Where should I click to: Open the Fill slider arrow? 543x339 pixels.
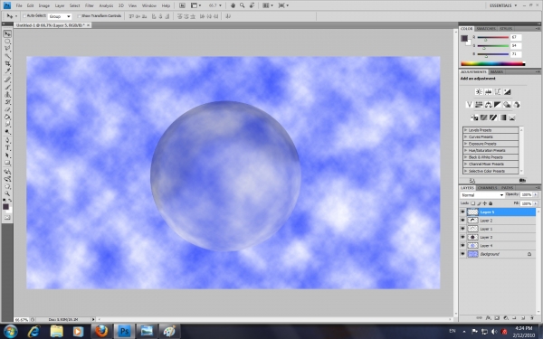click(x=536, y=203)
